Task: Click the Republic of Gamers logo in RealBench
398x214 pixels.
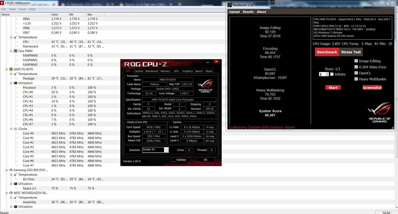Action: (x=379, y=112)
